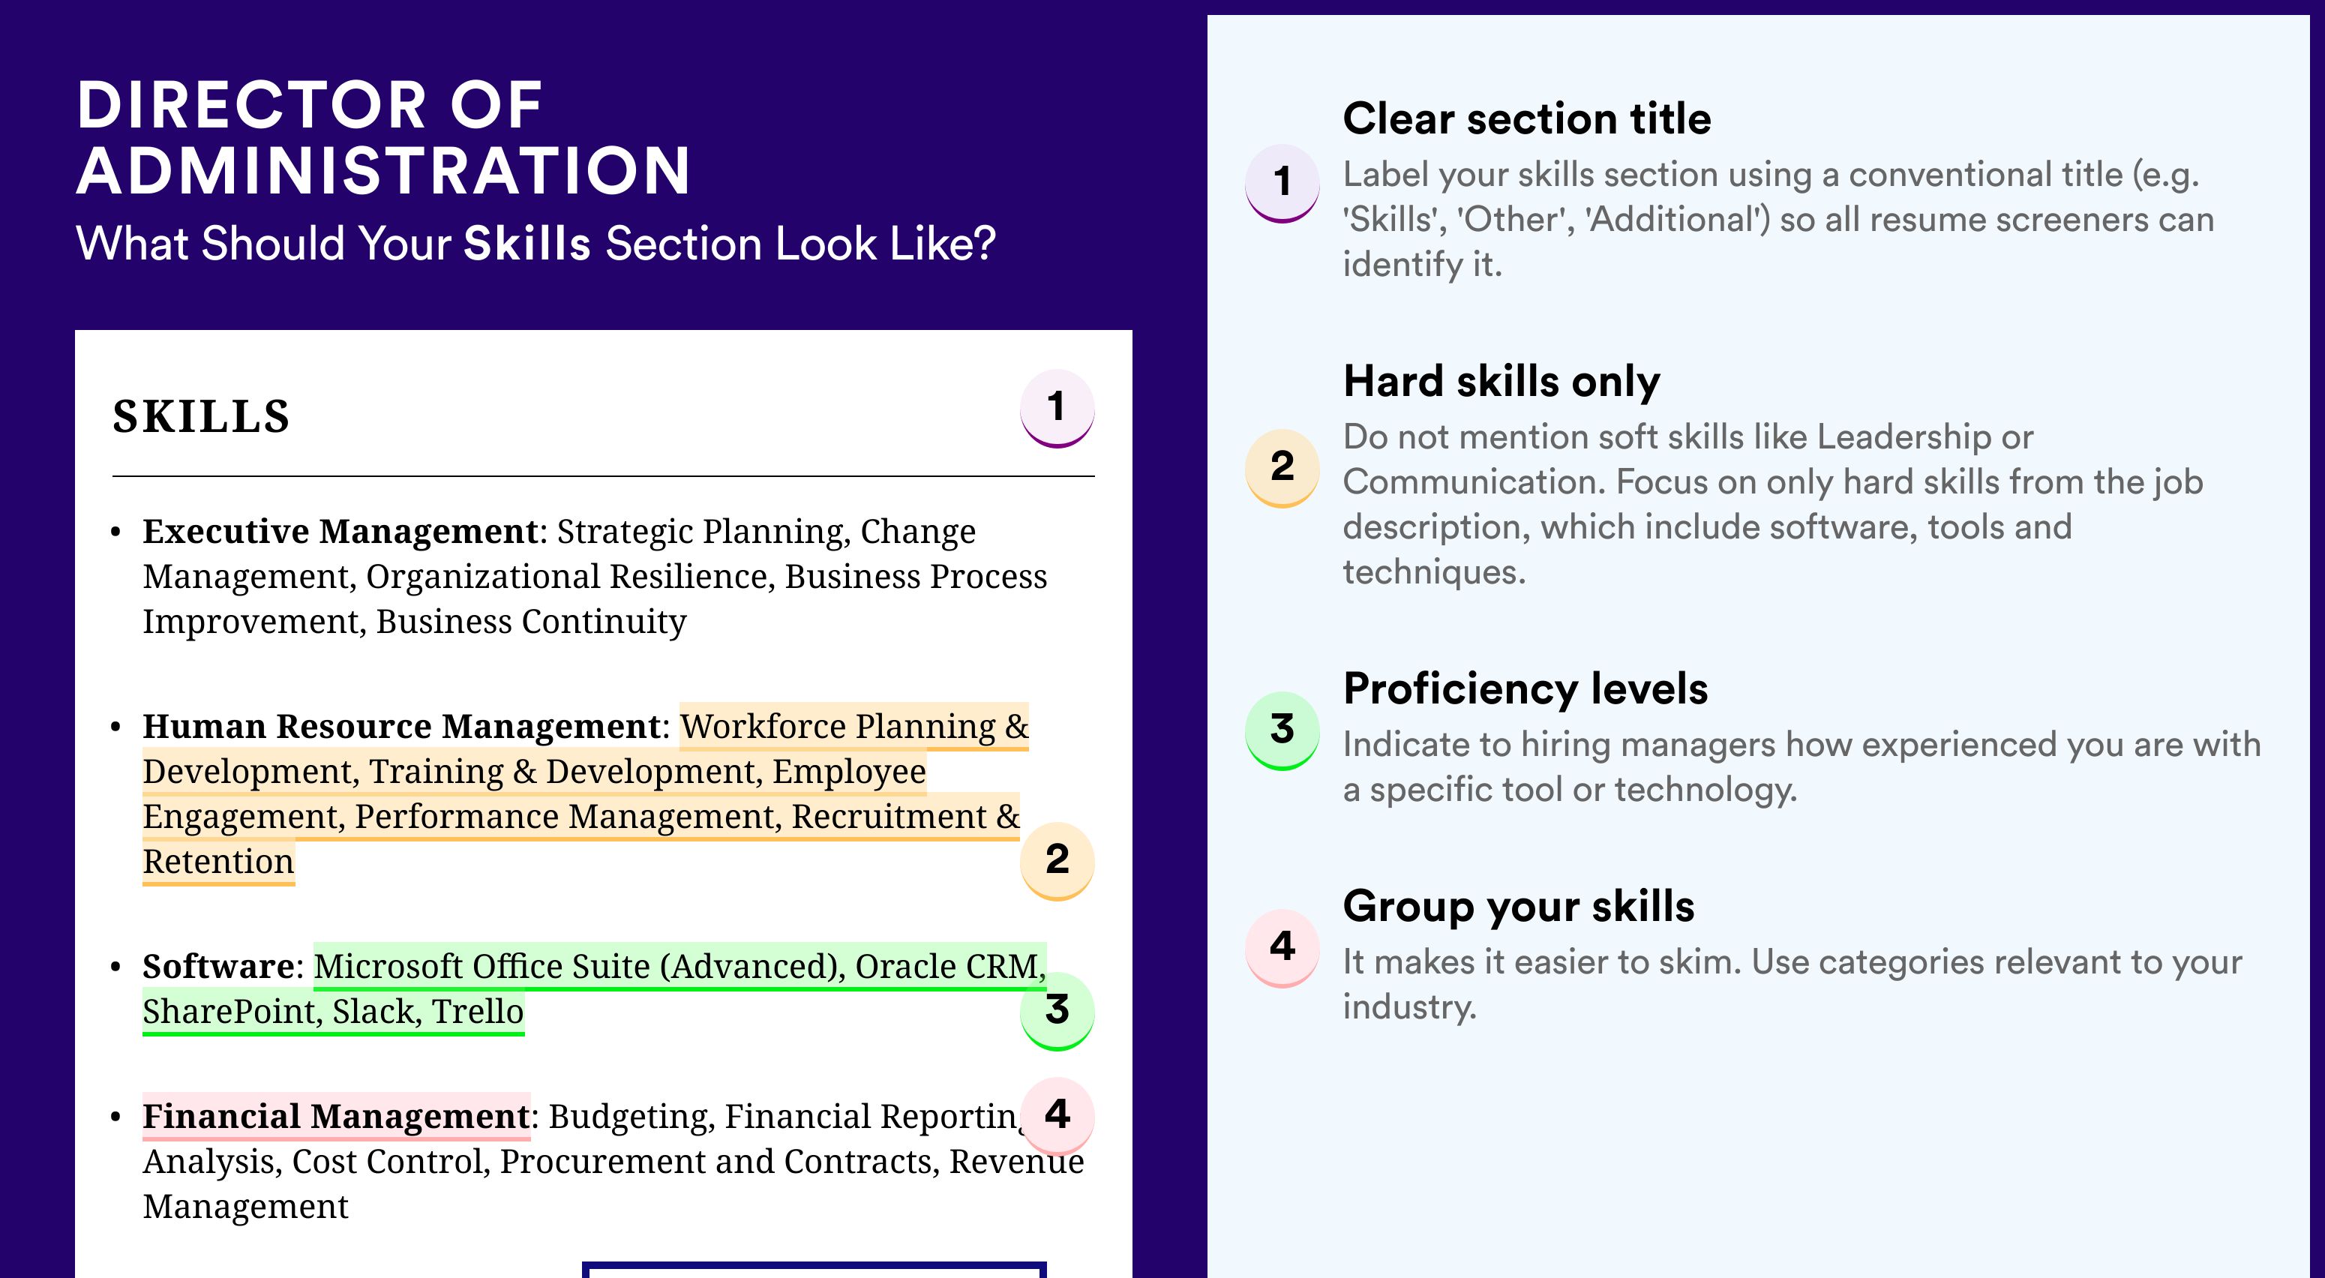The image size is (2325, 1278).
Task: Click the pink number 4 badge in the resume
Action: 1056,1114
